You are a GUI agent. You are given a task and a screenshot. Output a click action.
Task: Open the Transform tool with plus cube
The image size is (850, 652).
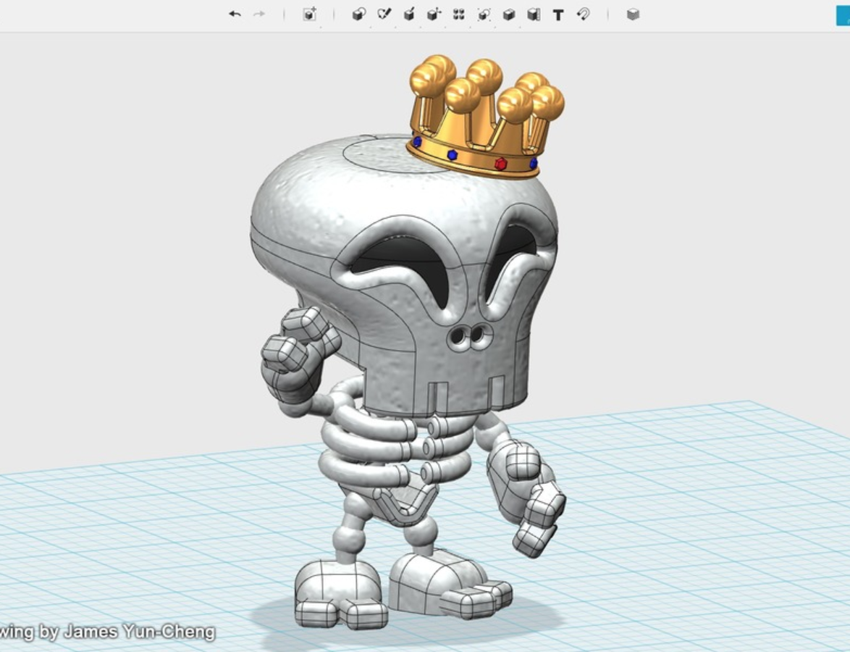pyautogui.click(x=310, y=14)
